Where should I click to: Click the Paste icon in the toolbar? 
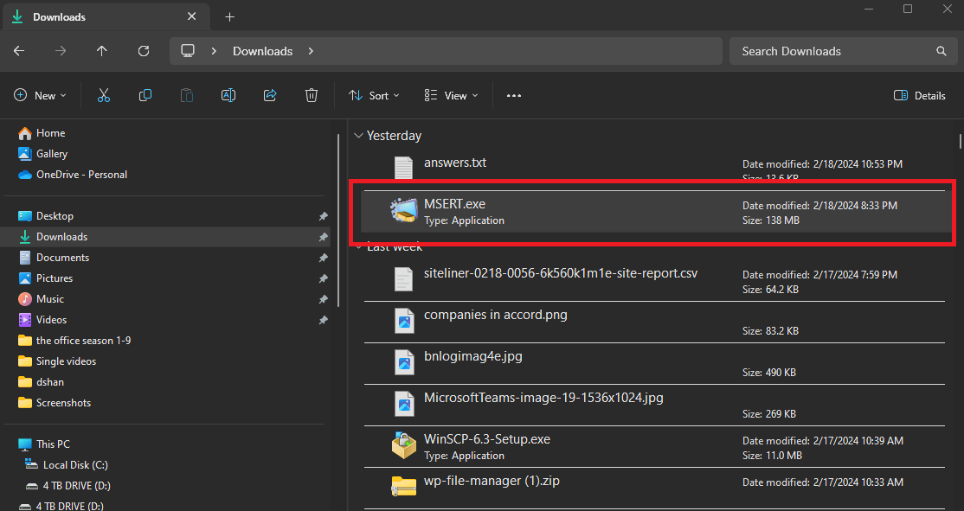click(186, 95)
